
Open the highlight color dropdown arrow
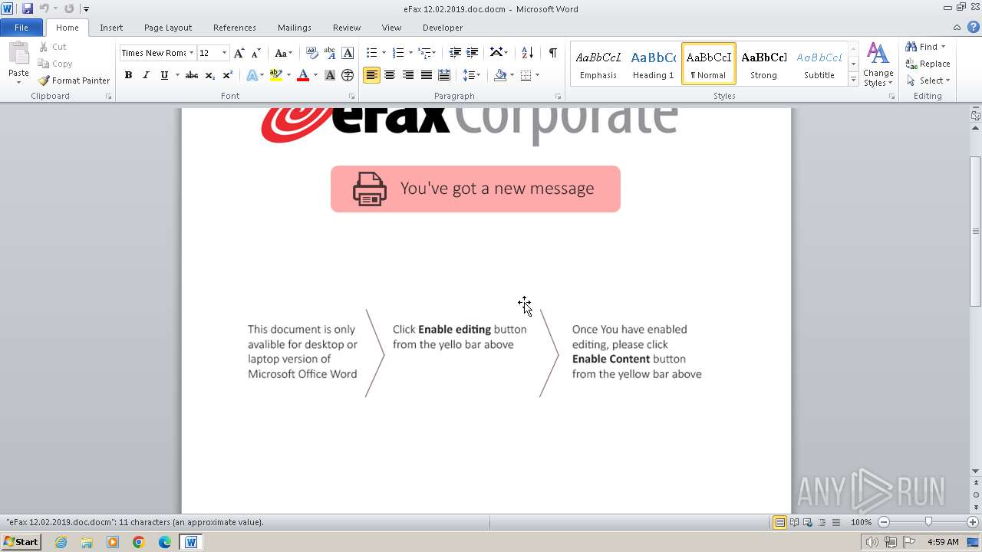point(288,75)
